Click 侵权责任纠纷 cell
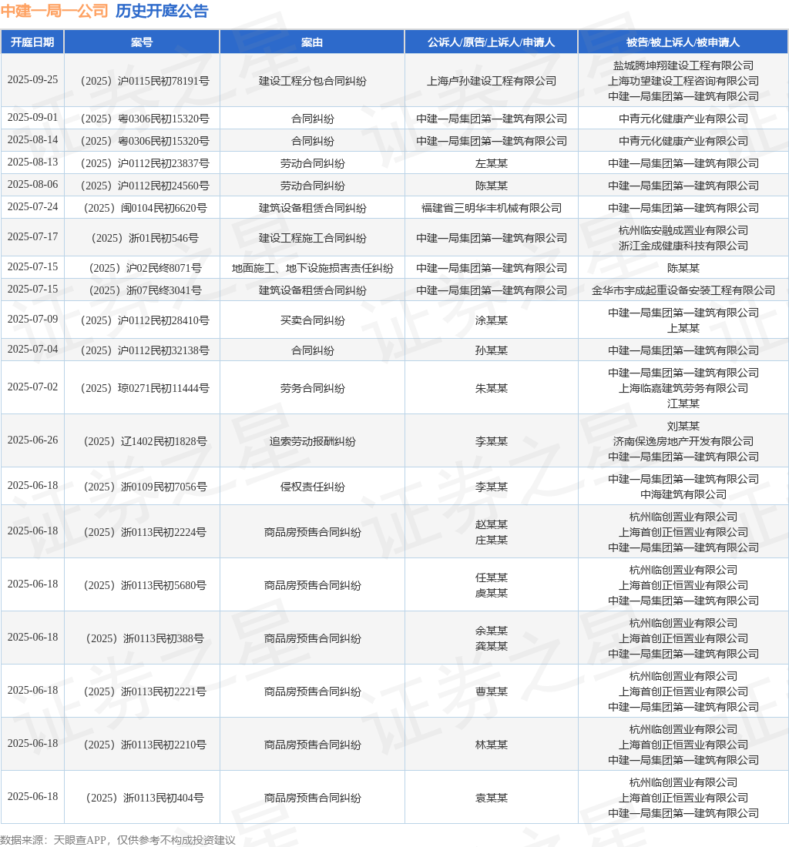 (x=312, y=487)
